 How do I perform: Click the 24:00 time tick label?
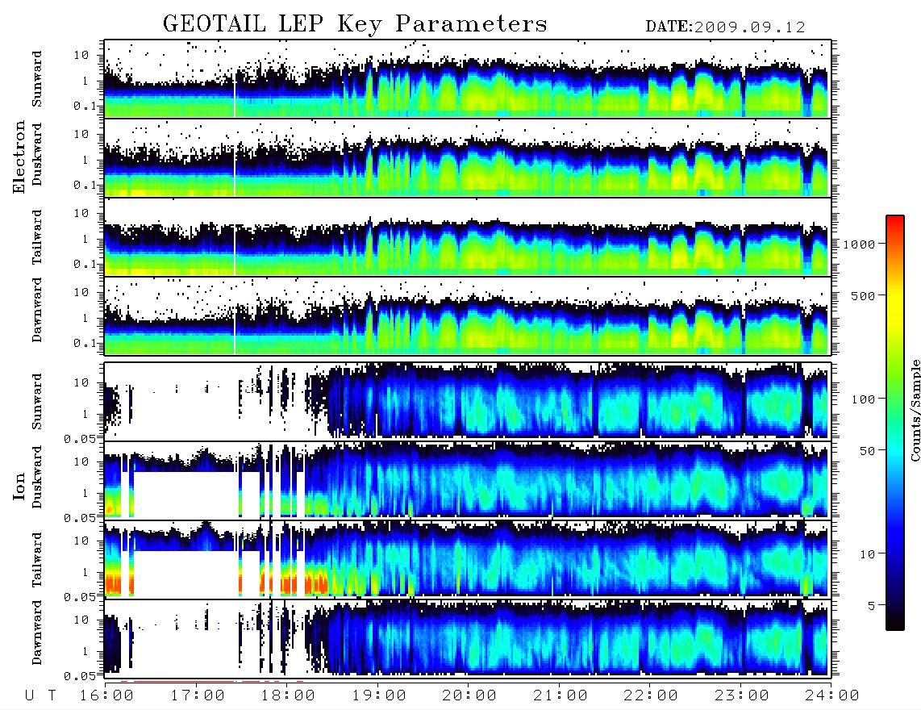click(832, 695)
